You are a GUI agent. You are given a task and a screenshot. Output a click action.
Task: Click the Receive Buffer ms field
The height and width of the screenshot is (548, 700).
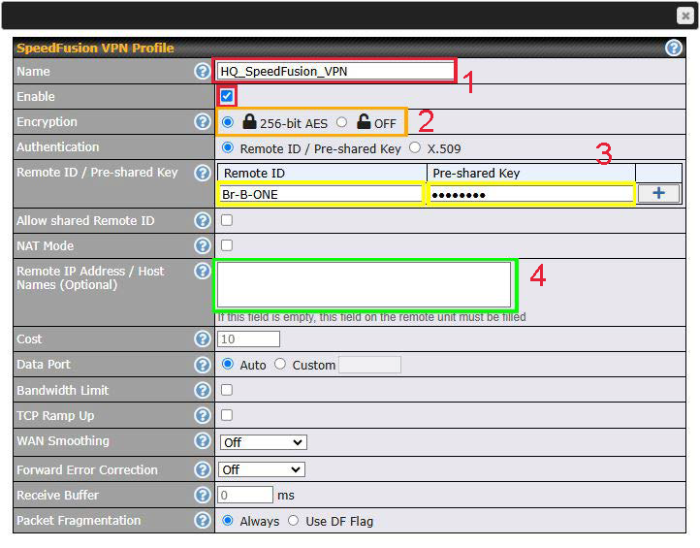point(245,495)
